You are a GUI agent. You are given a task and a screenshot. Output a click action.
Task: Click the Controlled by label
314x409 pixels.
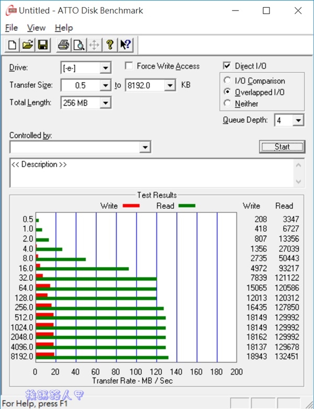coord(31,136)
